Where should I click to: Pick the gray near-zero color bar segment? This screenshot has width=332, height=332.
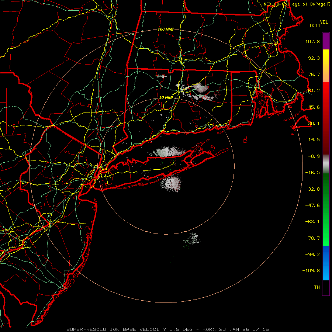click(326, 164)
